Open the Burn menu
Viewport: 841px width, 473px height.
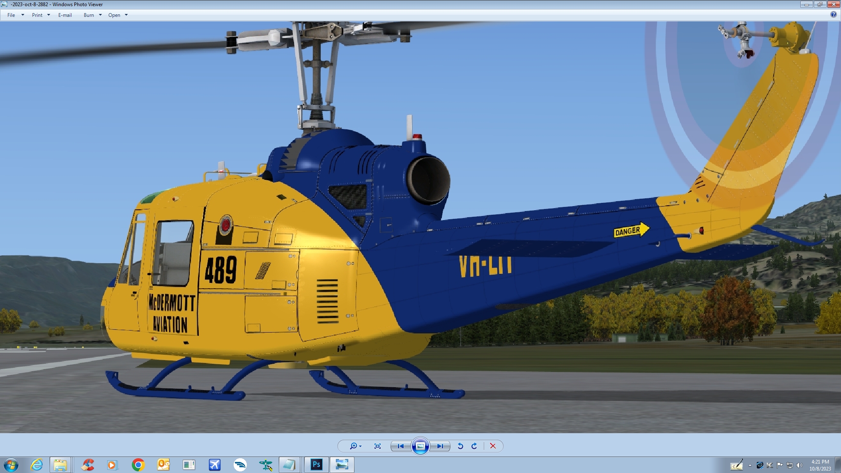[x=89, y=15]
